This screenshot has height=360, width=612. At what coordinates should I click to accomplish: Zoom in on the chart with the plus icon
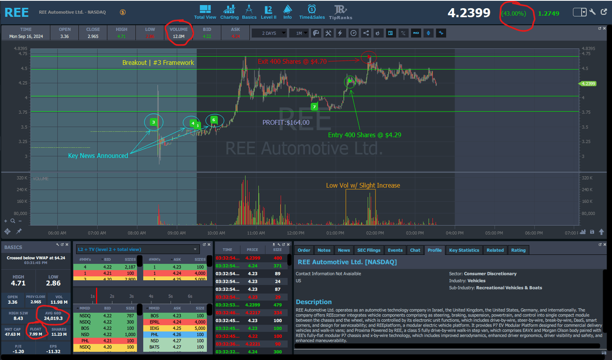coord(5,221)
